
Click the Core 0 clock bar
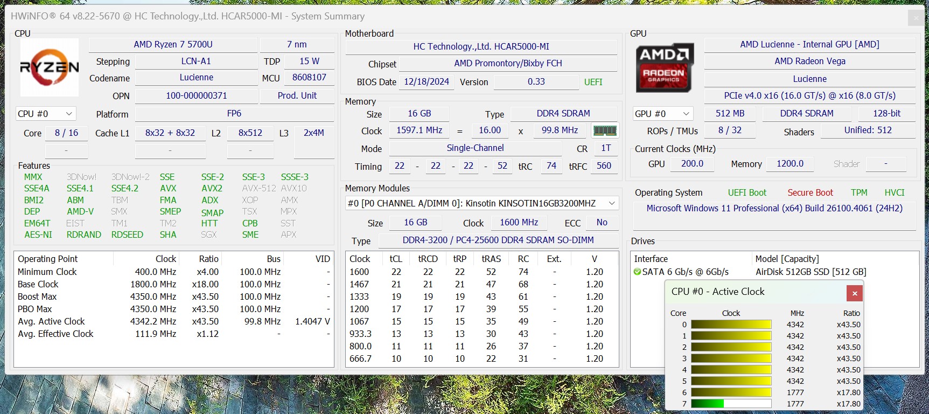click(731, 325)
